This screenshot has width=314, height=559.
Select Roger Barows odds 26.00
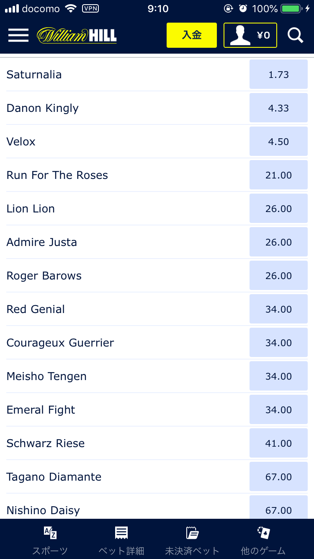pos(279,275)
